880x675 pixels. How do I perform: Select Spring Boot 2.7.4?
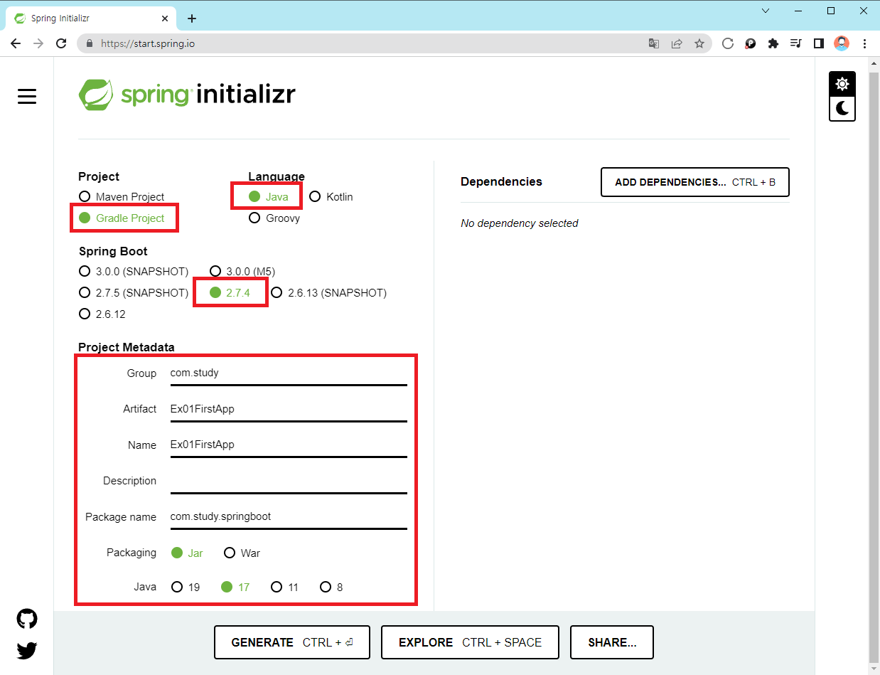tap(230, 292)
